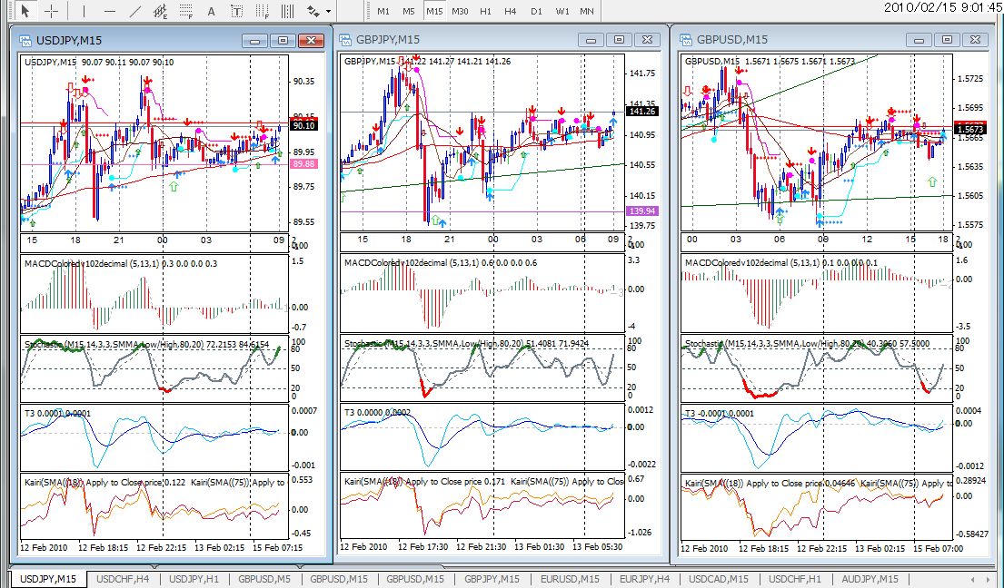Viewport: 1004px width, 588px height.
Task: Click the 141.26 current price label
Action: [x=642, y=112]
